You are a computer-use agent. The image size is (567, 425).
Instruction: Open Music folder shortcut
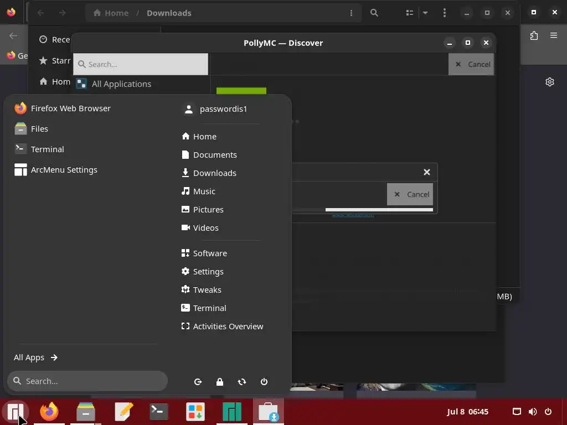tap(198, 191)
